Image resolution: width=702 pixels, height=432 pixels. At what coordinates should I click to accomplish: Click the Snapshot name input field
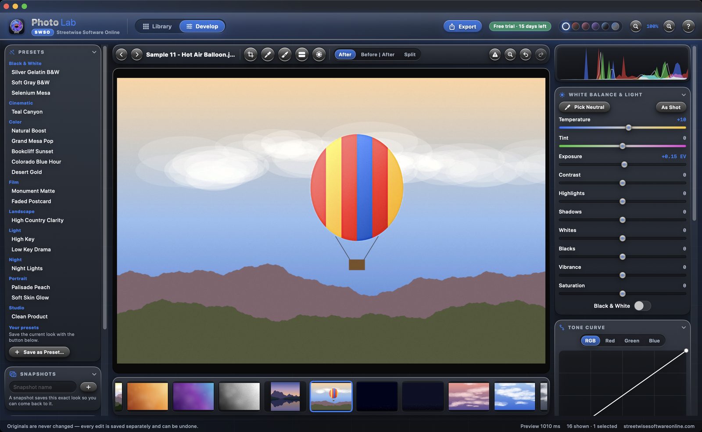coord(43,387)
